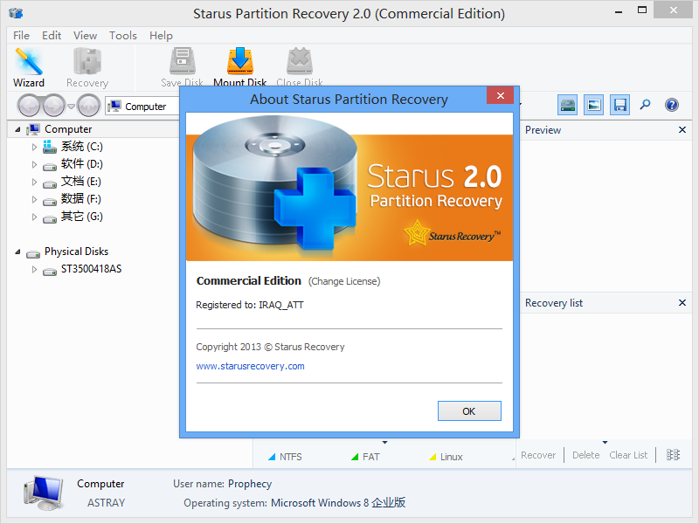Expand the 文档 (E:) drive node
The image size is (699, 524).
pyautogui.click(x=34, y=182)
